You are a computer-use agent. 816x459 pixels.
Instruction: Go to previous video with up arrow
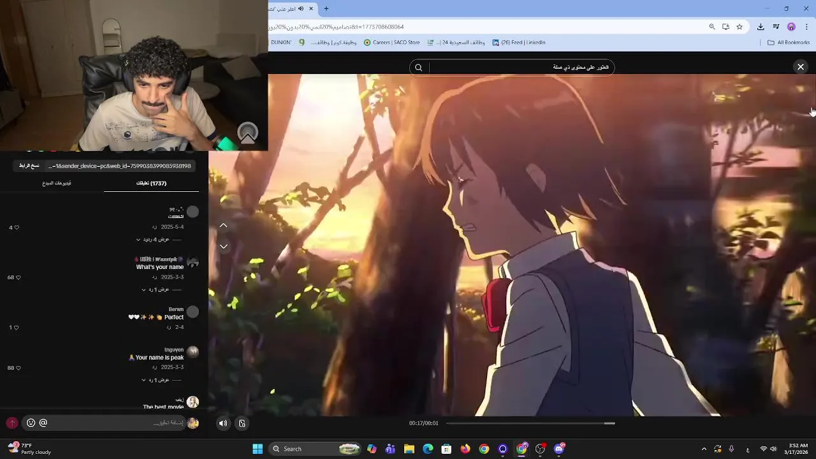[x=223, y=225]
